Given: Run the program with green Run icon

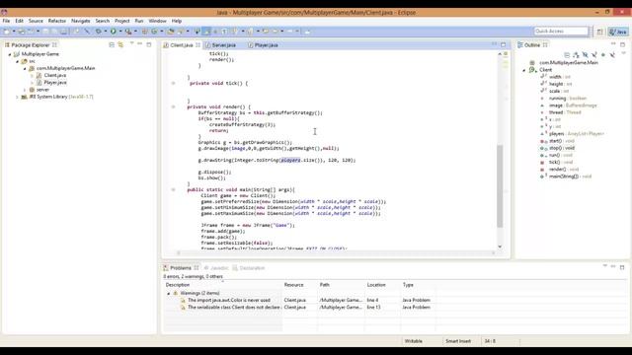Looking at the screenshot, I should (x=114, y=32).
